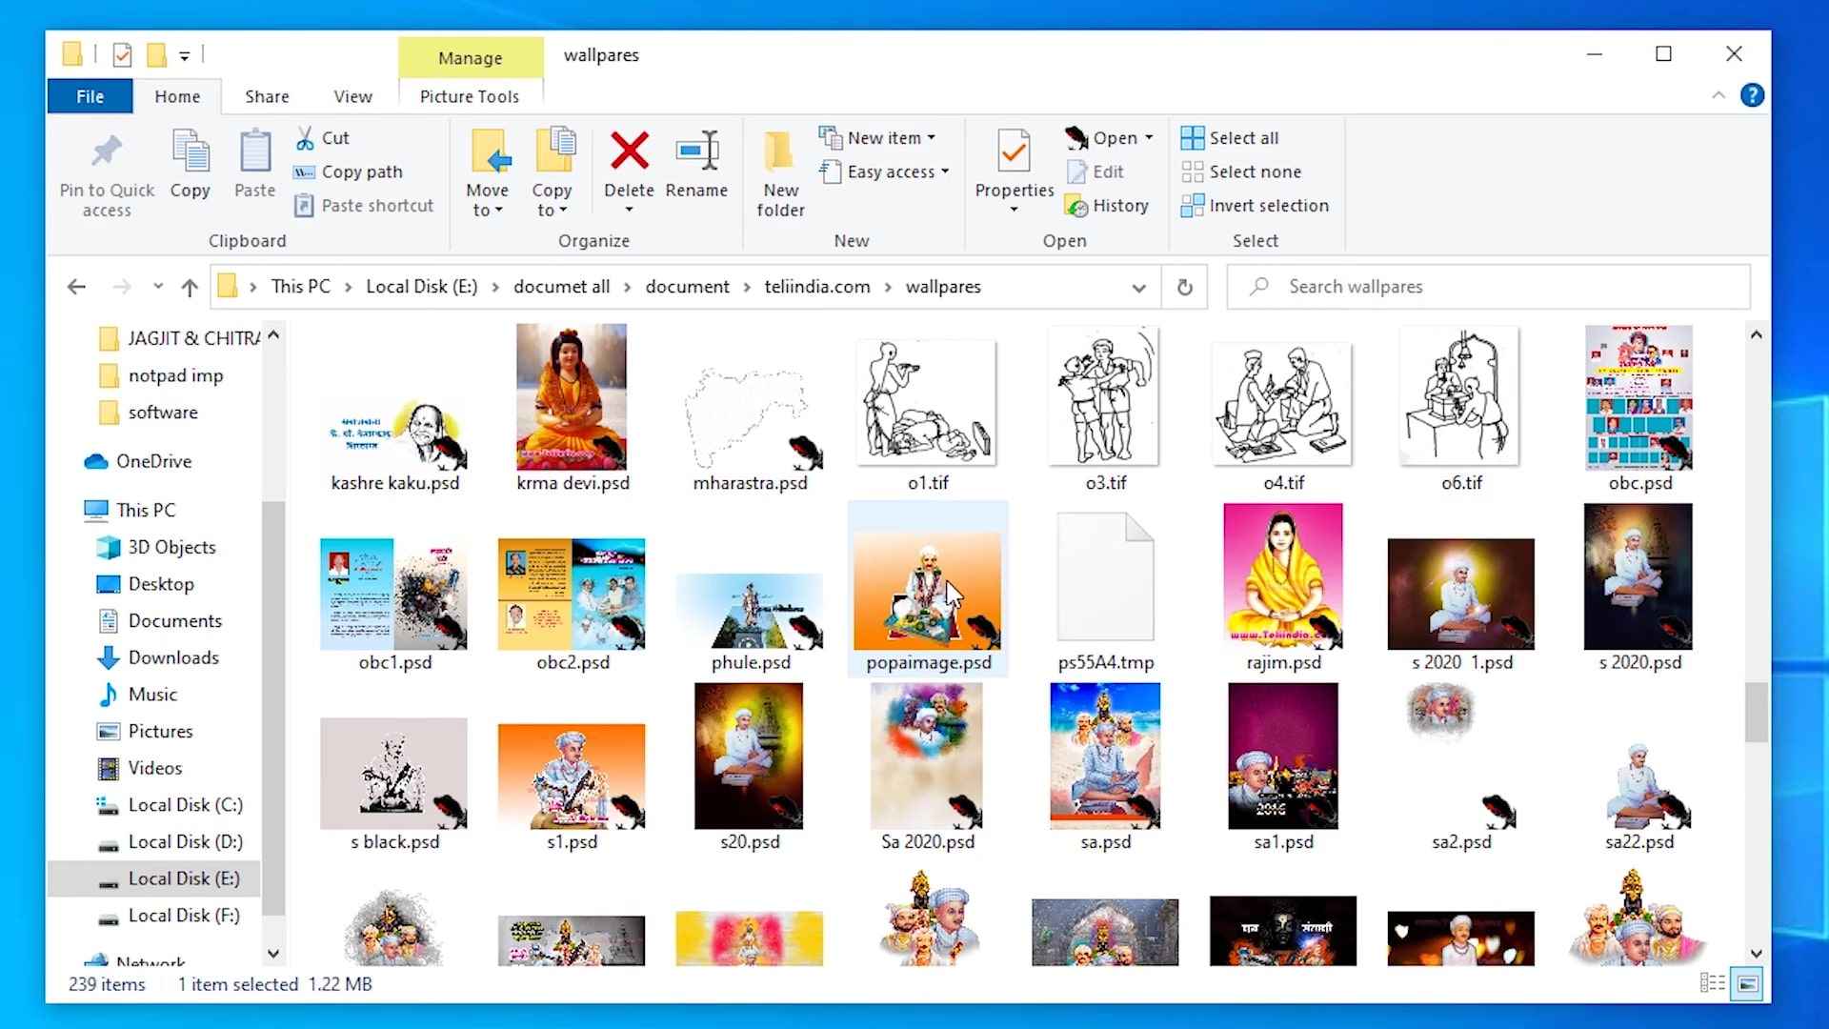This screenshot has width=1829, height=1029.
Task: Create a New folder
Action: pos(780,173)
